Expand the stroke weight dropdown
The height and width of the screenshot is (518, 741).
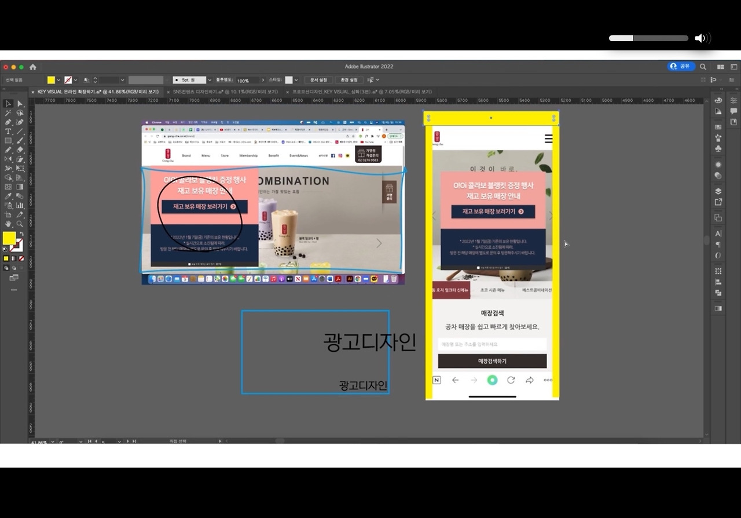tap(122, 80)
